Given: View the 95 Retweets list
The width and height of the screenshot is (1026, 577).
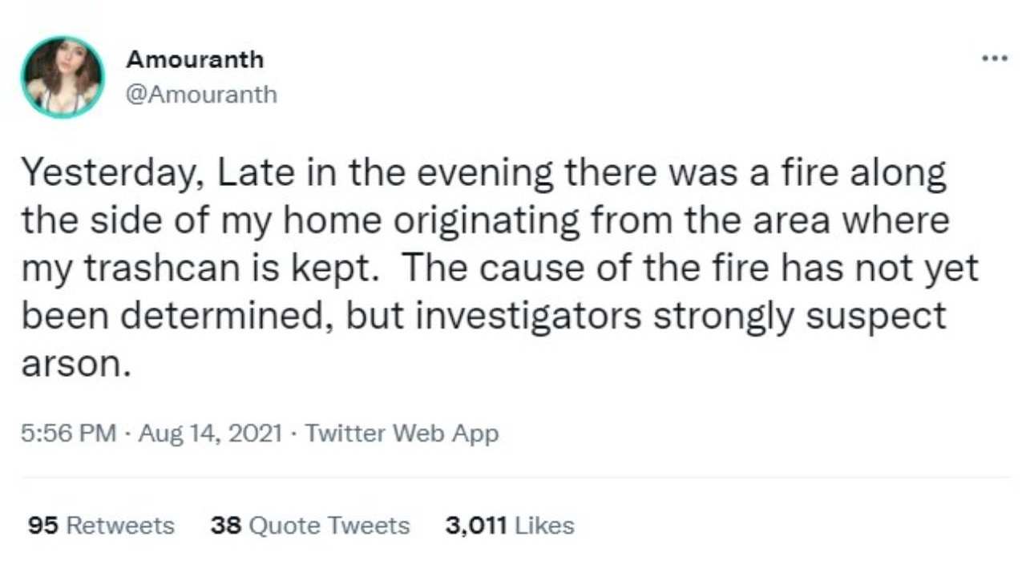Looking at the screenshot, I should click(101, 526).
